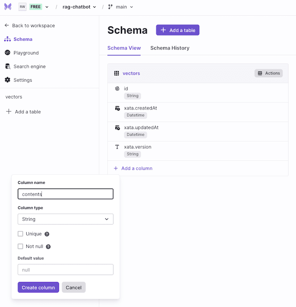Viewport: 296px width, 307px height.
Task: Focus the Default value input field
Action: click(x=65, y=270)
